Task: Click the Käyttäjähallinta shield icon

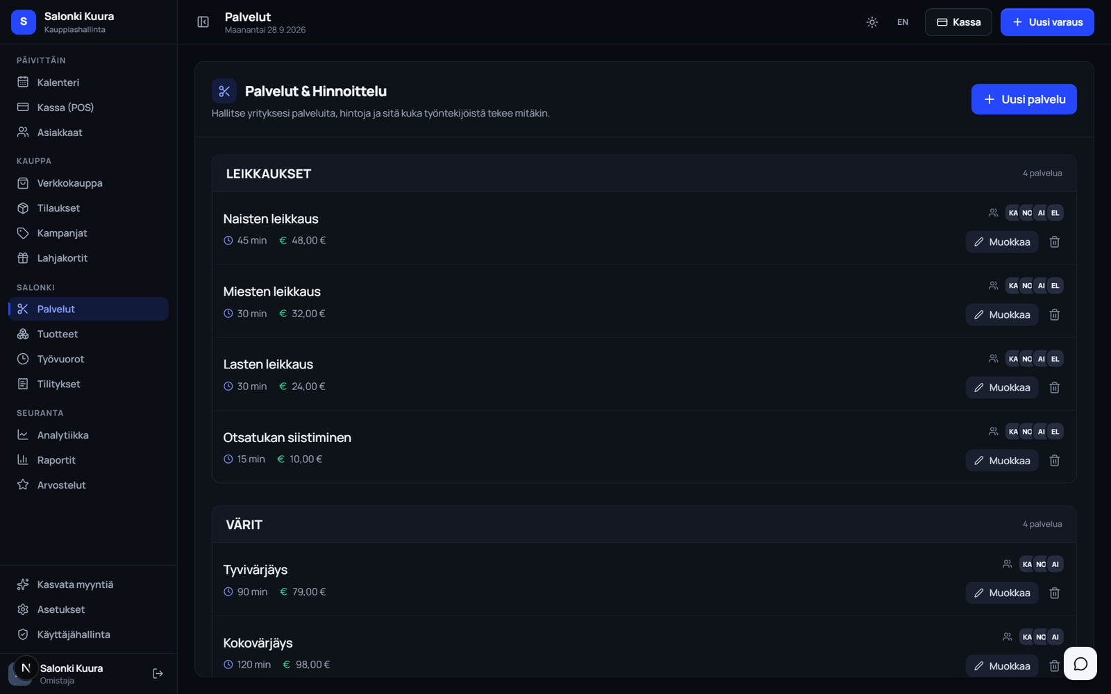Action: coord(23,634)
